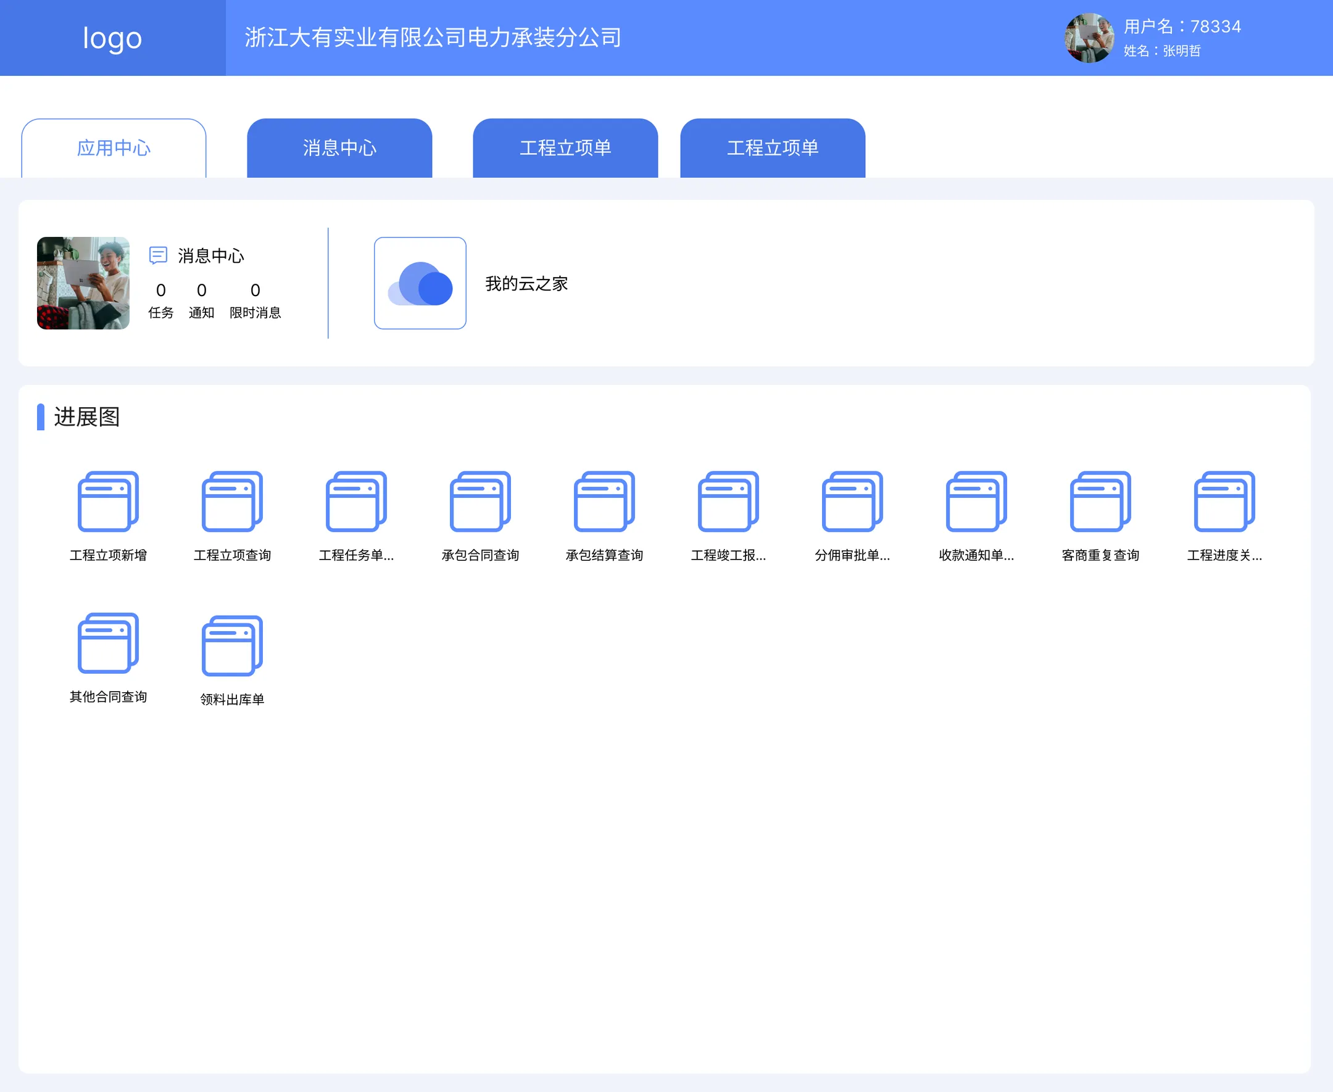This screenshot has width=1333, height=1092.
Task: Open the 客商重复查询 app icon
Action: tap(1100, 502)
